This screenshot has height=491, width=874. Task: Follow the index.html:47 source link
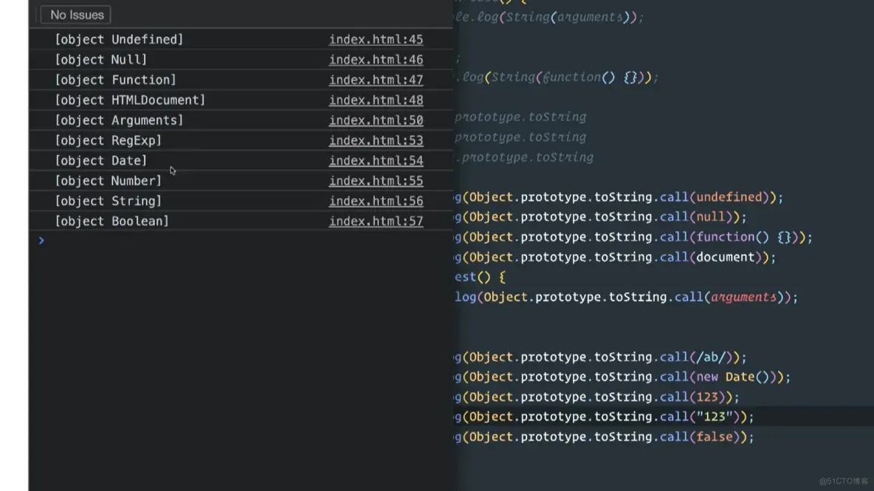(376, 80)
